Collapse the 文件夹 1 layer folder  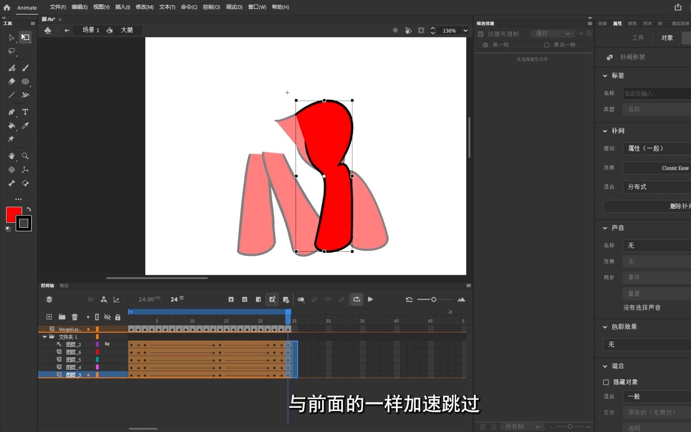[44, 337]
